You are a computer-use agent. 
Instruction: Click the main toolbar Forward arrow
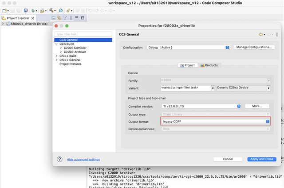[x=110, y=11]
